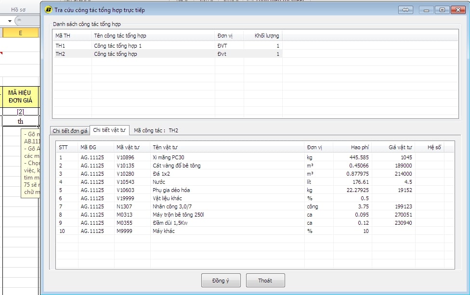Screen dimensions: 470x295
Task: Click Excel cell containing 'th'
Action: (x=20, y=121)
